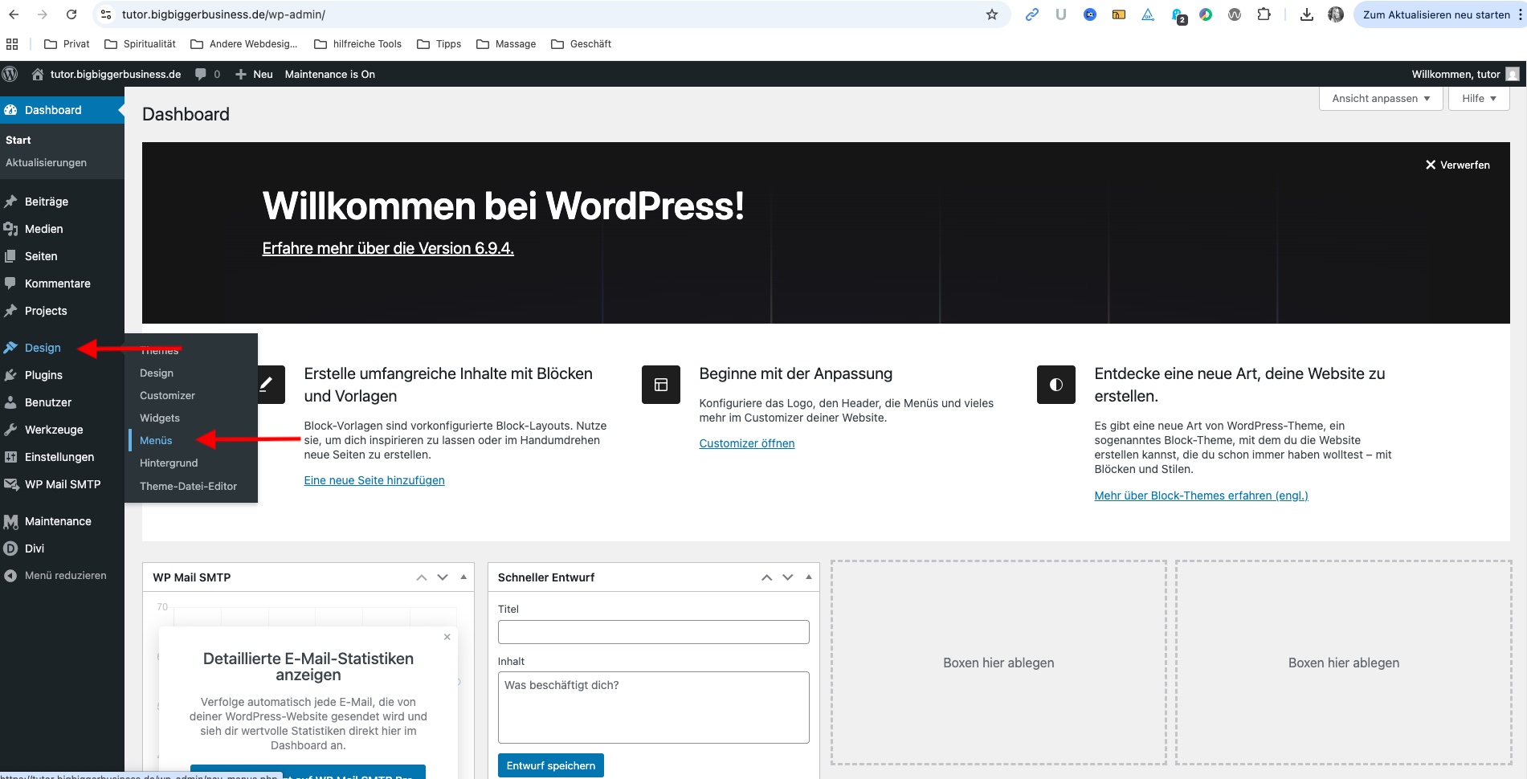This screenshot has width=1527, height=779.
Task: Open Projects in the sidebar
Action: pyautogui.click(x=46, y=311)
